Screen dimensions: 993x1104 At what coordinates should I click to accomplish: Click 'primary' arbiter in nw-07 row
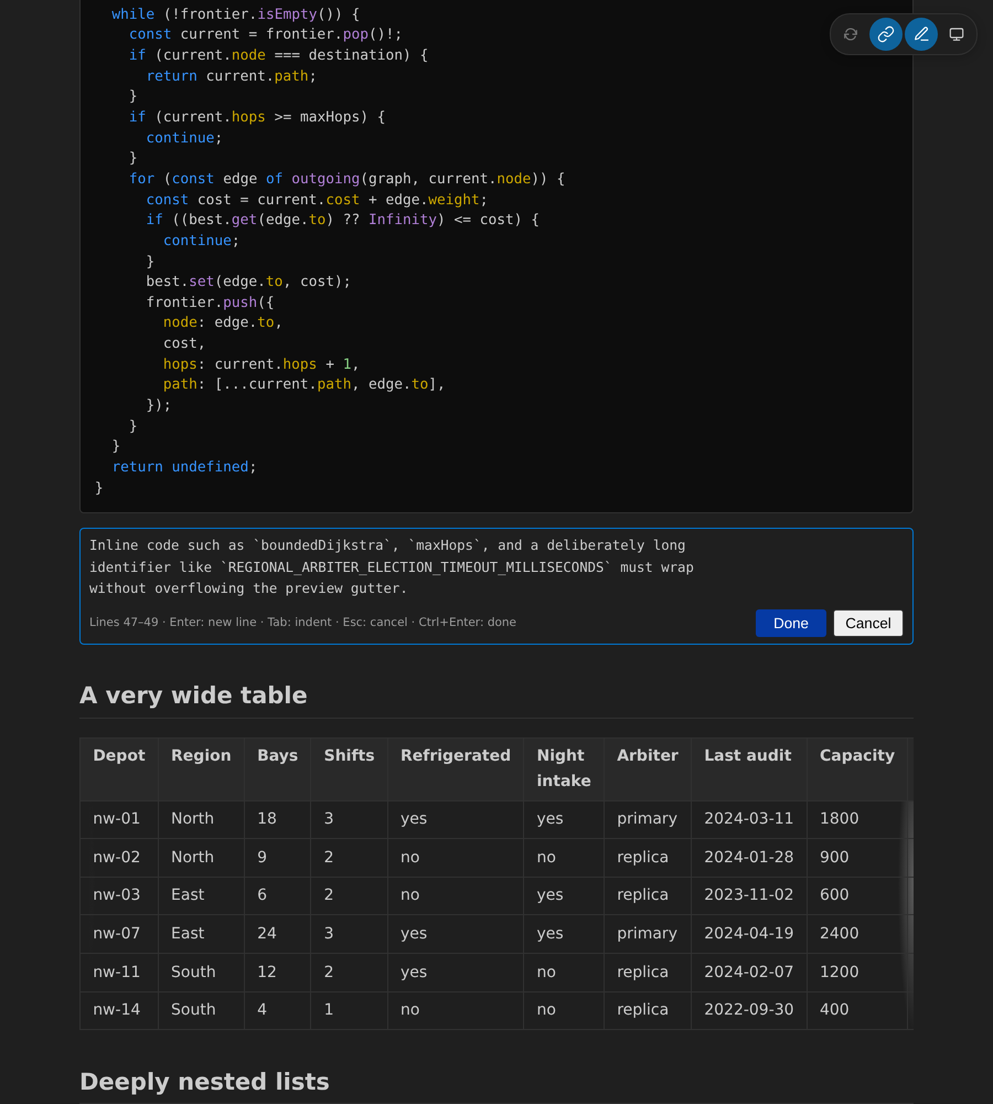648,933
